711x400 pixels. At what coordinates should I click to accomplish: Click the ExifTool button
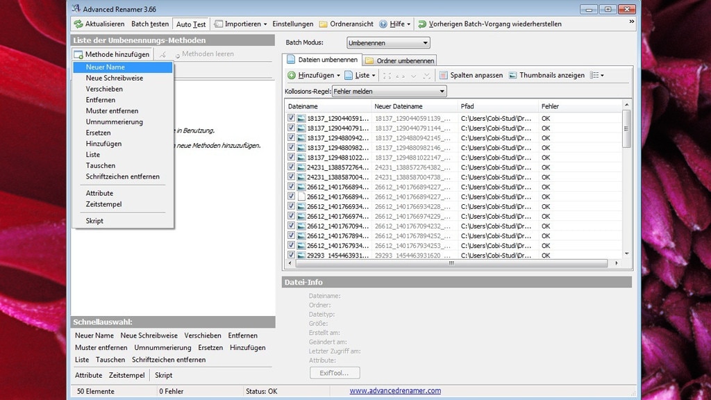(335, 372)
